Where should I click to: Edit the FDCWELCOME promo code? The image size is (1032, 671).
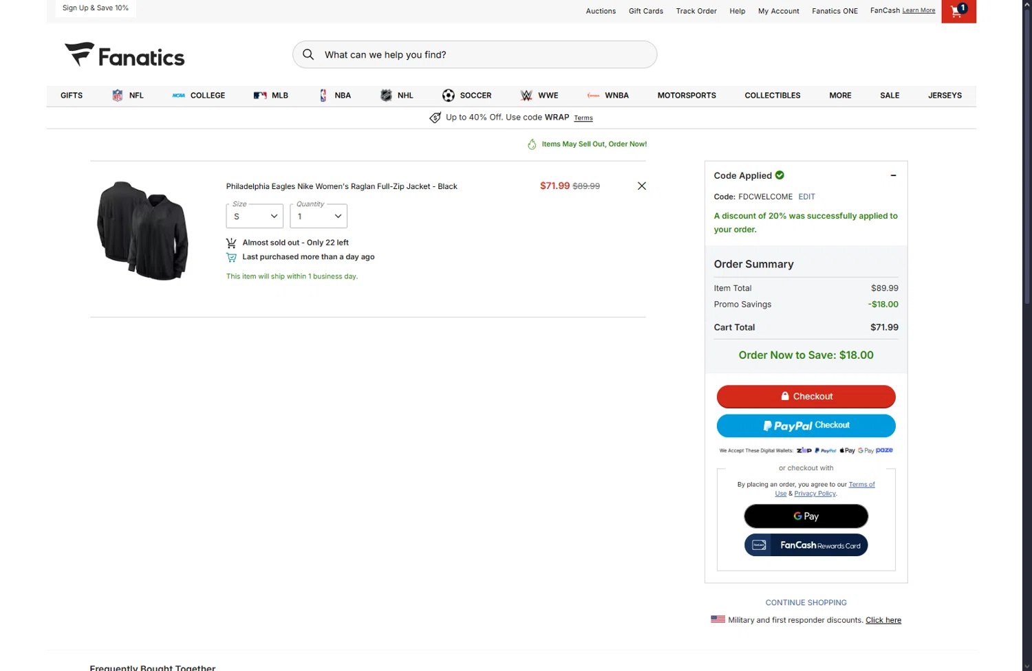click(x=806, y=197)
